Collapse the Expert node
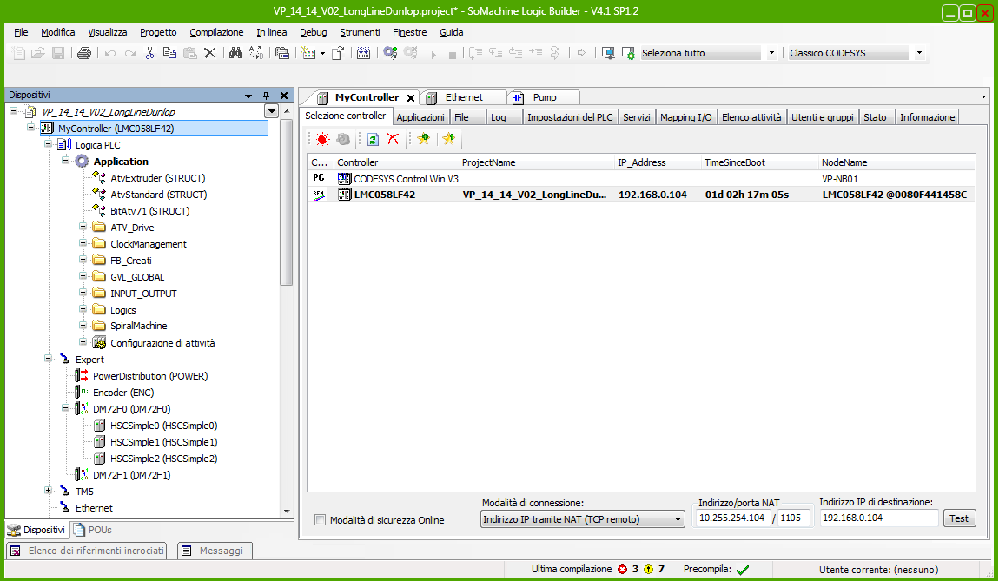This screenshot has height=581, width=999. 49,359
